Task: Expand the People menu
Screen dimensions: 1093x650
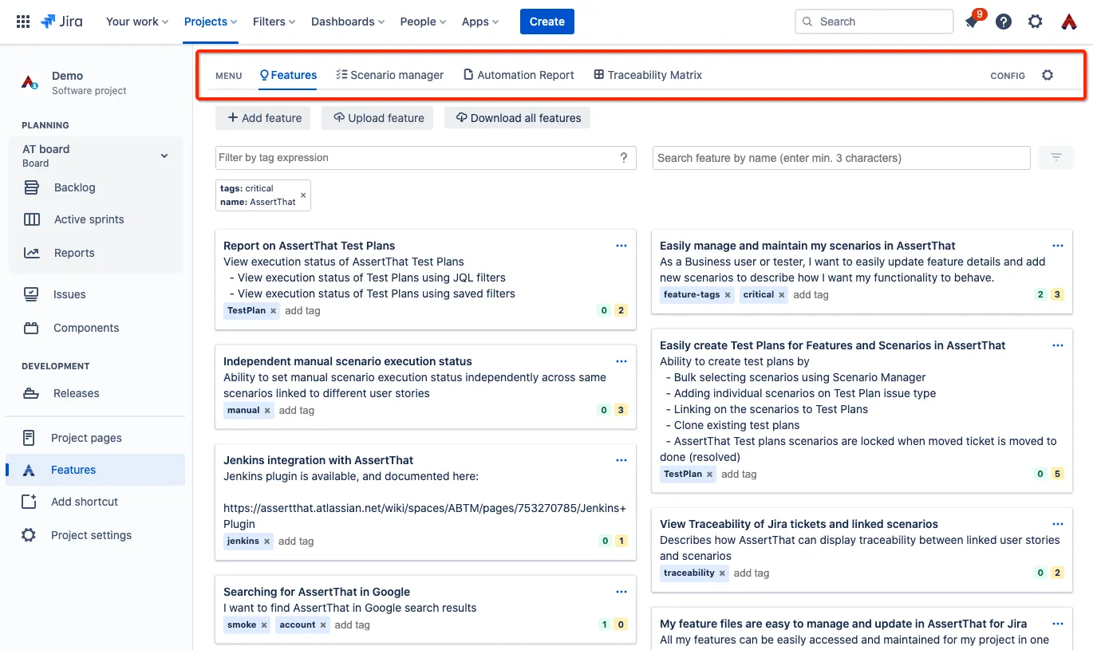Action: point(423,22)
